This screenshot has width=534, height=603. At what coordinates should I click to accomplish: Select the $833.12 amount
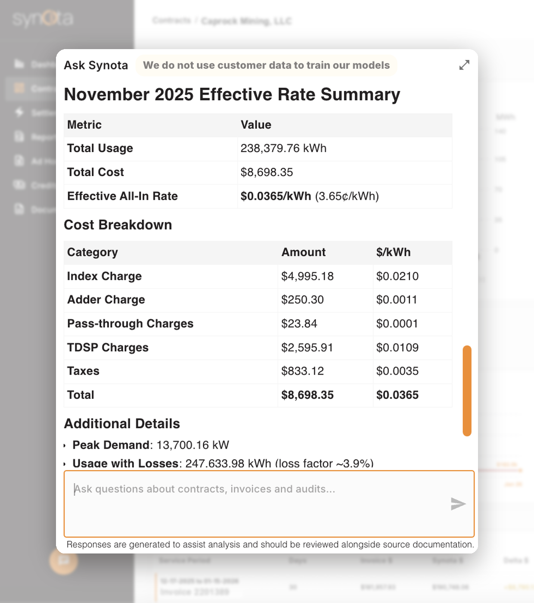click(302, 371)
